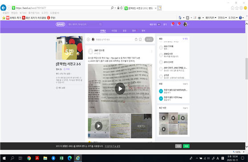Open the chat bubble icon in BAND header

(x=178, y=24)
